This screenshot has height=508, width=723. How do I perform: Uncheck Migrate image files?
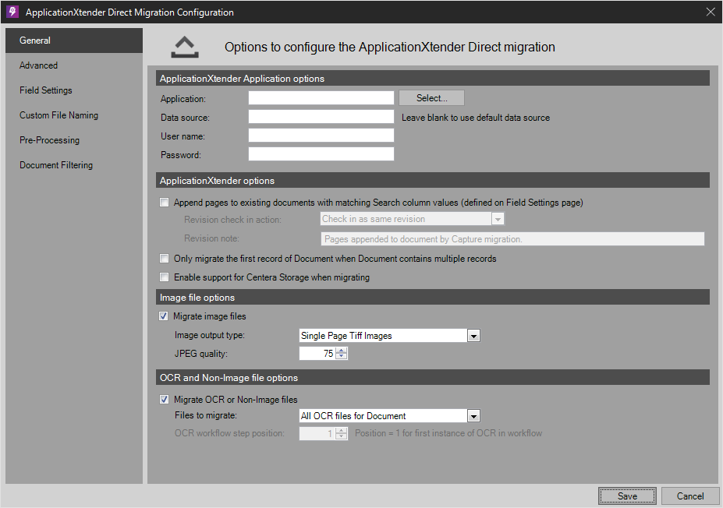(165, 316)
